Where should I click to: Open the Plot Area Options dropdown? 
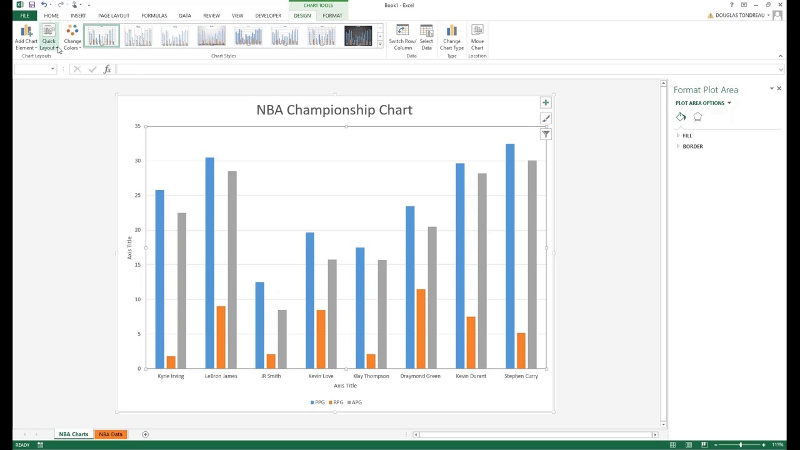point(729,103)
